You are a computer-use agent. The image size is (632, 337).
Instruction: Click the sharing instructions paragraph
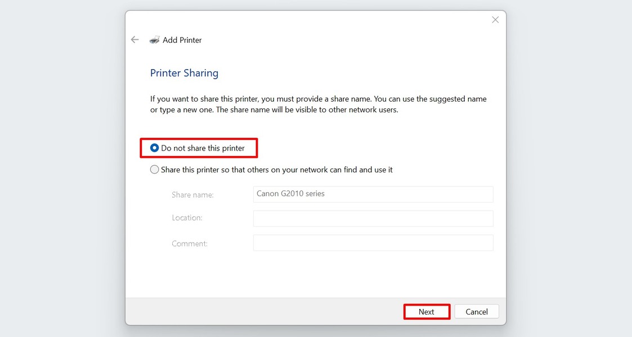[318, 104]
